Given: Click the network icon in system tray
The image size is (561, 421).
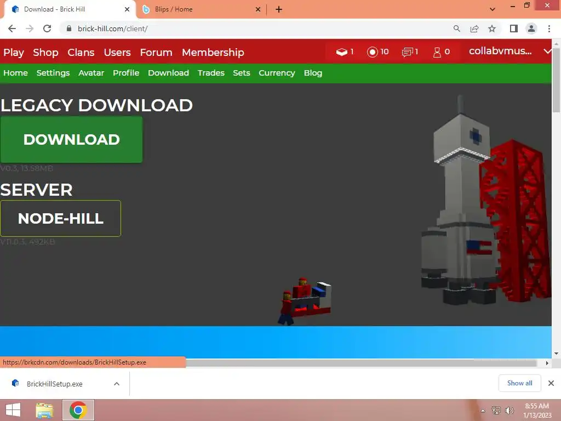Looking at the screenshot, I should point(496,410).
